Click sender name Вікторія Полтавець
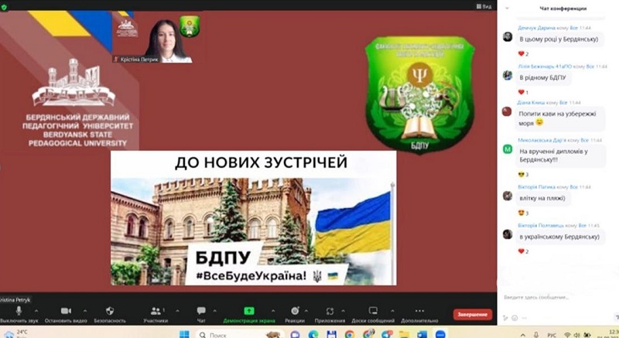 (541, 225)
